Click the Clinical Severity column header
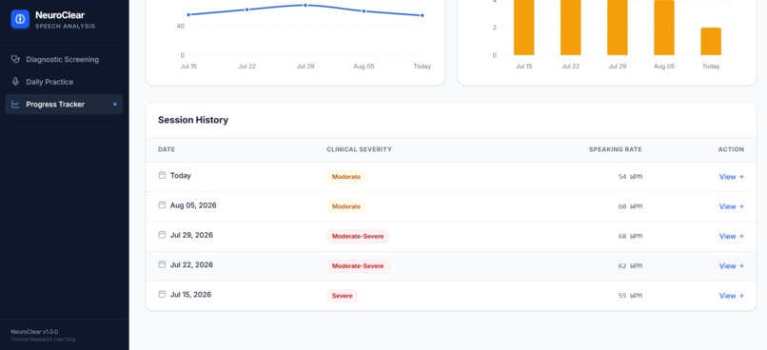The height and width of the screenshot is (350, 767). coord(359,149)
